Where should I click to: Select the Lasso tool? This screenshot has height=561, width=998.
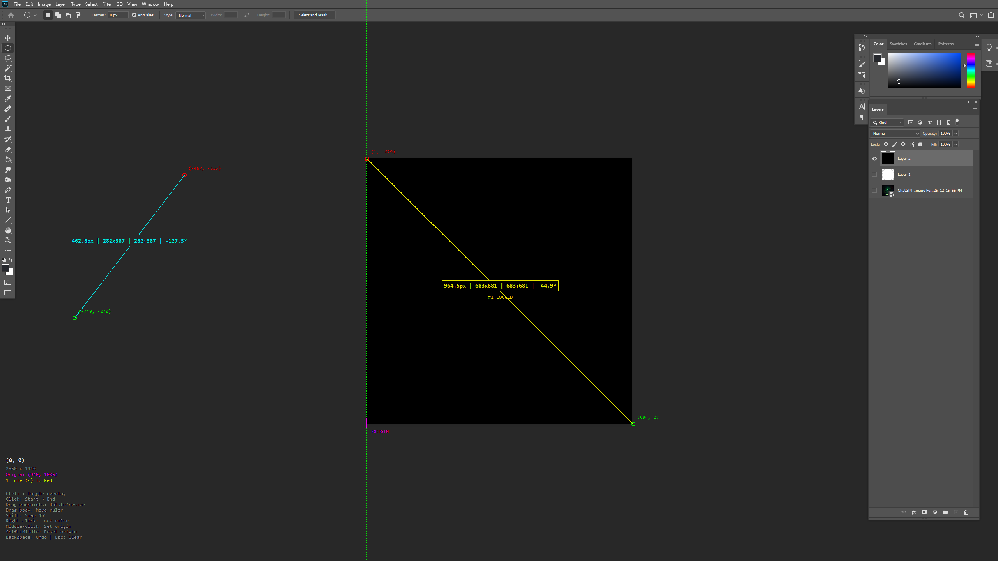pos(8,58)
